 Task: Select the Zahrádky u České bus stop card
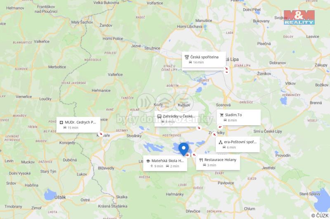(177, 119)
